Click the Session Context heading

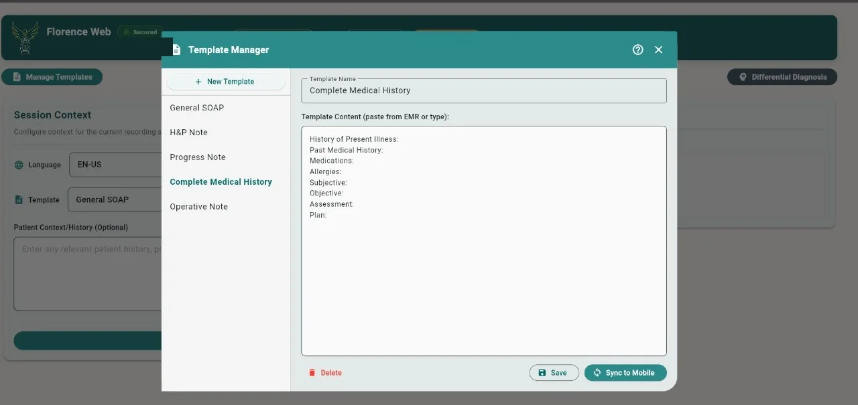click(x=52, y=115)
